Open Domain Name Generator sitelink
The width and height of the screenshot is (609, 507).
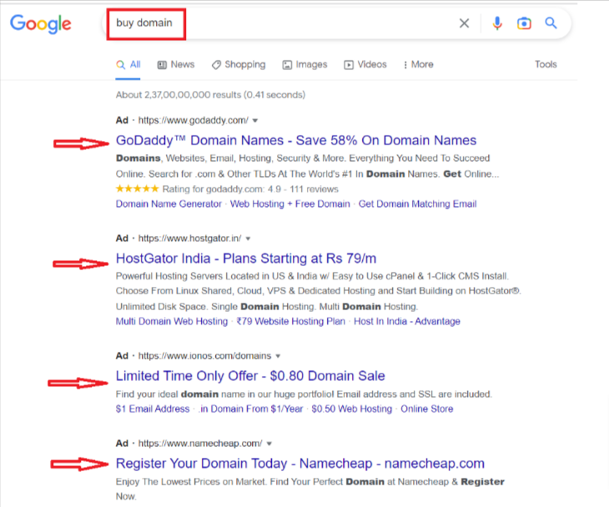pos(169,203)
